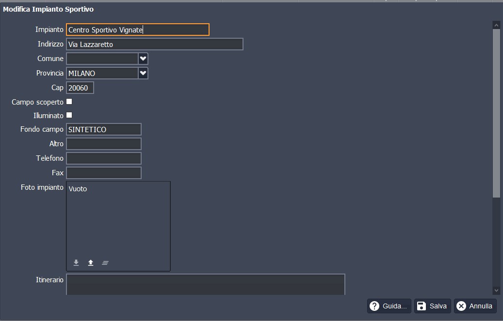This screenshot has width=503, height=321.
Task: Click the scrollbar down arrow
Action: [x=496, y=290]
